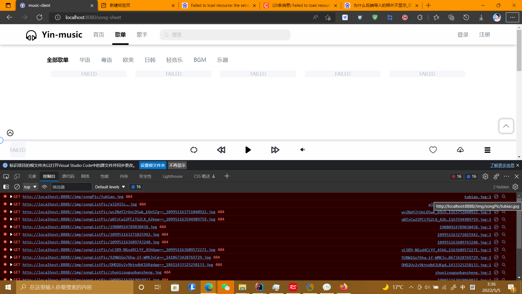Image resolution: width=522 pixels, height=294 pixels.
Task: Open the playlist hamburger icon in player
Action: point(487,150)
